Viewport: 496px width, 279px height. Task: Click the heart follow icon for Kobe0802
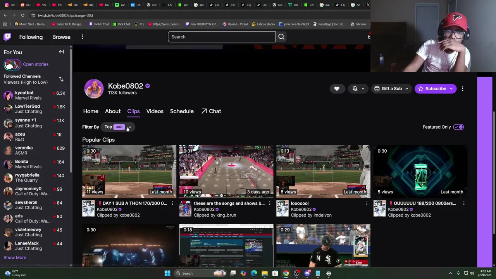(x=337, y=89)
